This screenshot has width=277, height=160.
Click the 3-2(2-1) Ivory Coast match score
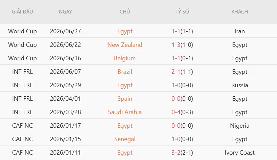coord(182,153)
